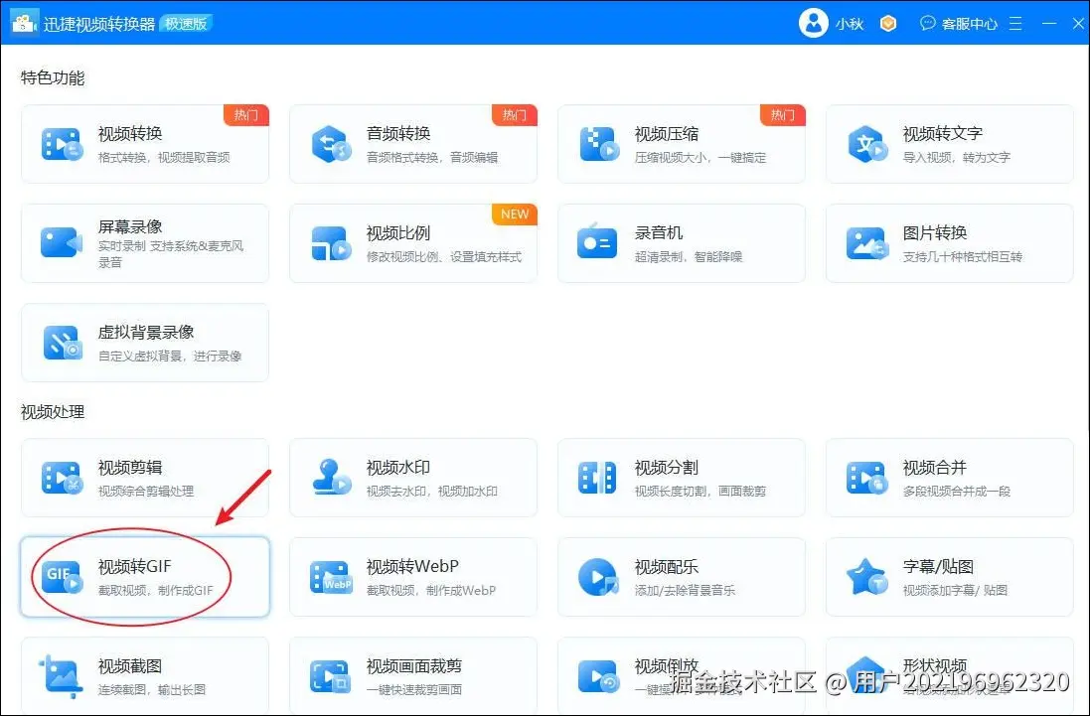Viewport: 1090px width, 716px height.
Task: Click the 添加/去除背景音乐 description
Action: (685, 590)
